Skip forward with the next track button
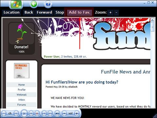Screen dimensions: 157x118 click(50, 113)
